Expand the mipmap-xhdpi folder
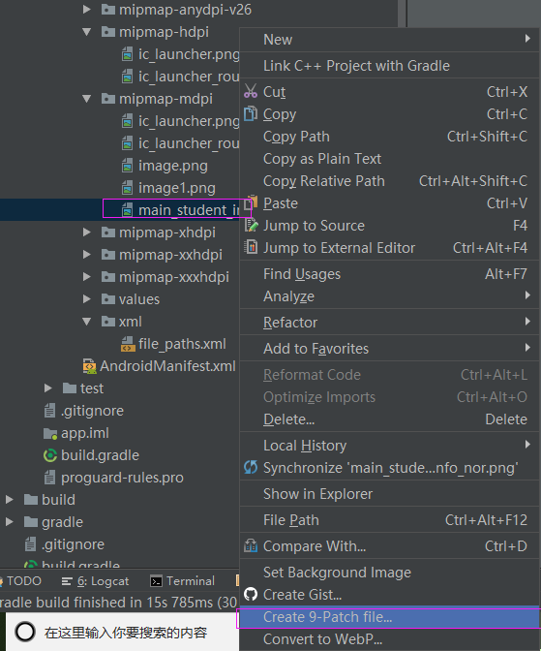 click(x=87, y=232)
